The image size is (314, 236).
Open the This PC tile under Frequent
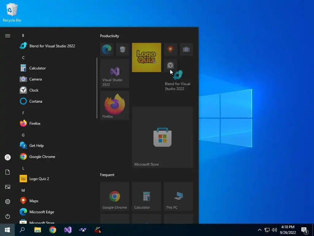[x=178, y=196]
